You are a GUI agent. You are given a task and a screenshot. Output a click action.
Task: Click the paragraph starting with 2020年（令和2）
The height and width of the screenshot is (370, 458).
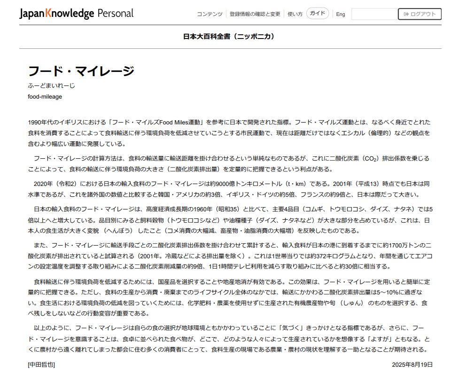[x=229, y=189]
